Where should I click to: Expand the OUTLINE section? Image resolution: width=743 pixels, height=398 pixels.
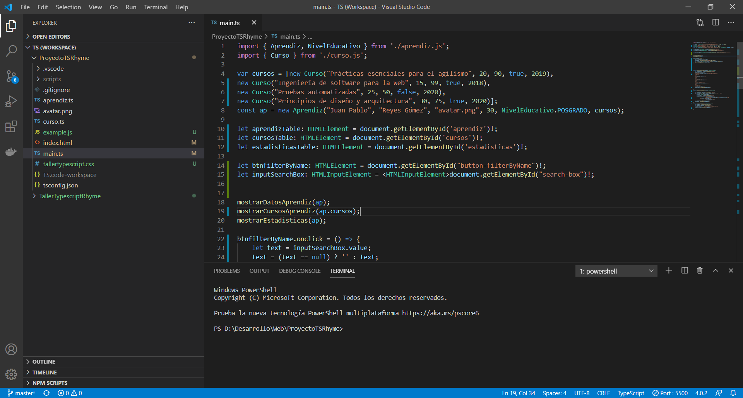[44, 362]
